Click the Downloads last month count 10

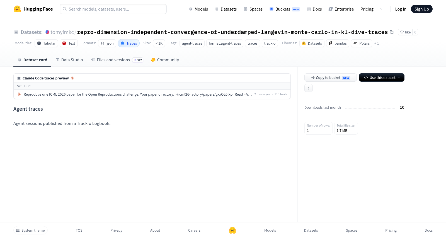click(402, 107)
